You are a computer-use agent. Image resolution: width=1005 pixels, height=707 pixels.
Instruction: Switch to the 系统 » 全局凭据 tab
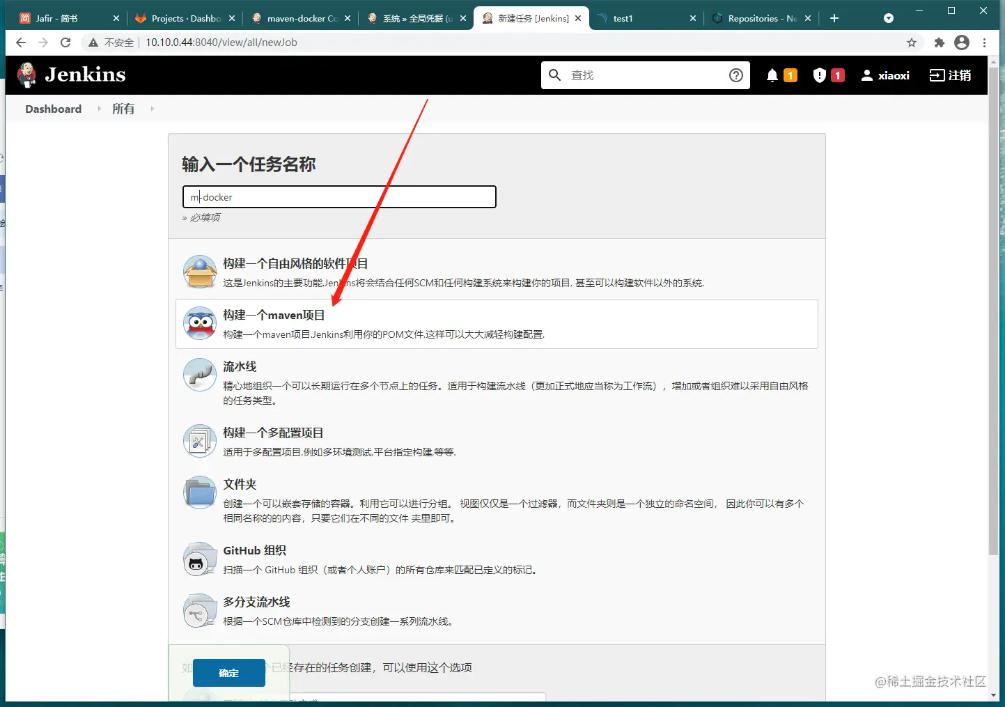416,18
